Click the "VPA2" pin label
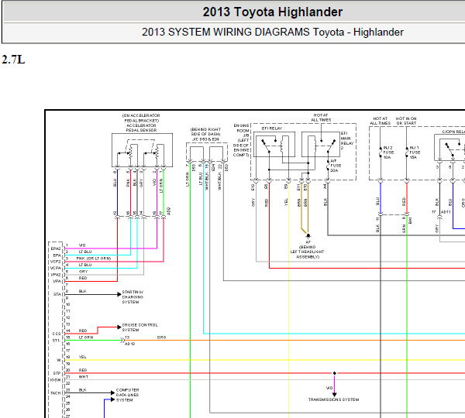Screen dimensions: 465x418 coord(56,275)
